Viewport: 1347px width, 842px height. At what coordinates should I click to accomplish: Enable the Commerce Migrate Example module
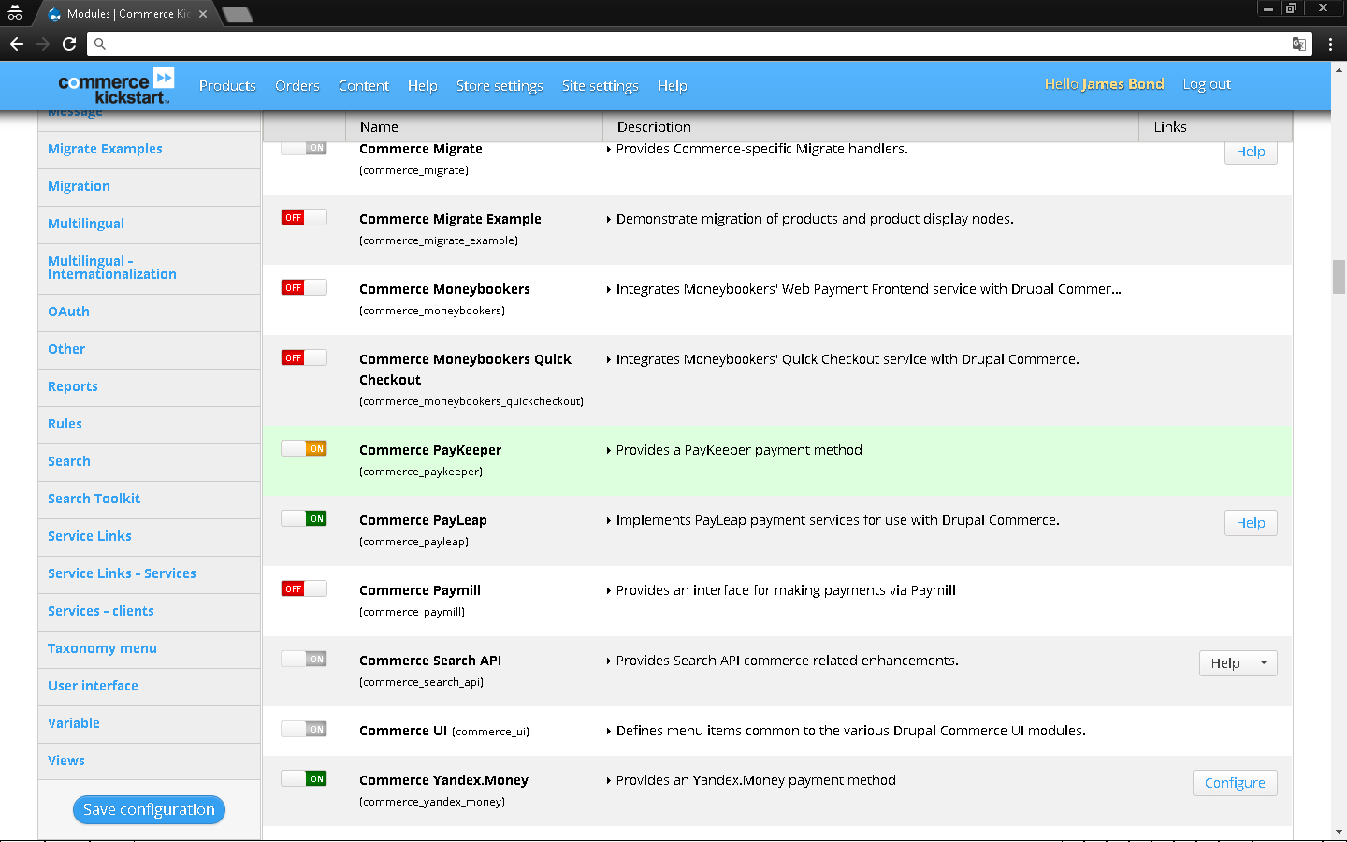click(x=304, y=218)
